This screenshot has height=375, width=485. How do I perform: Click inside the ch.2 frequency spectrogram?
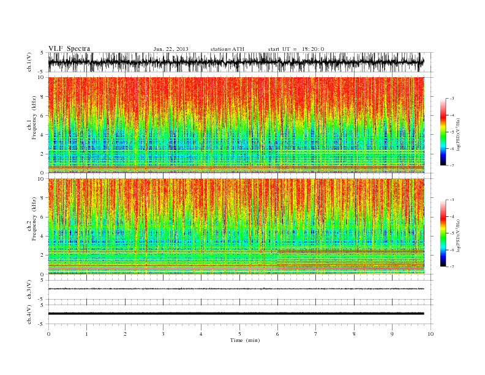pos(236,227)
